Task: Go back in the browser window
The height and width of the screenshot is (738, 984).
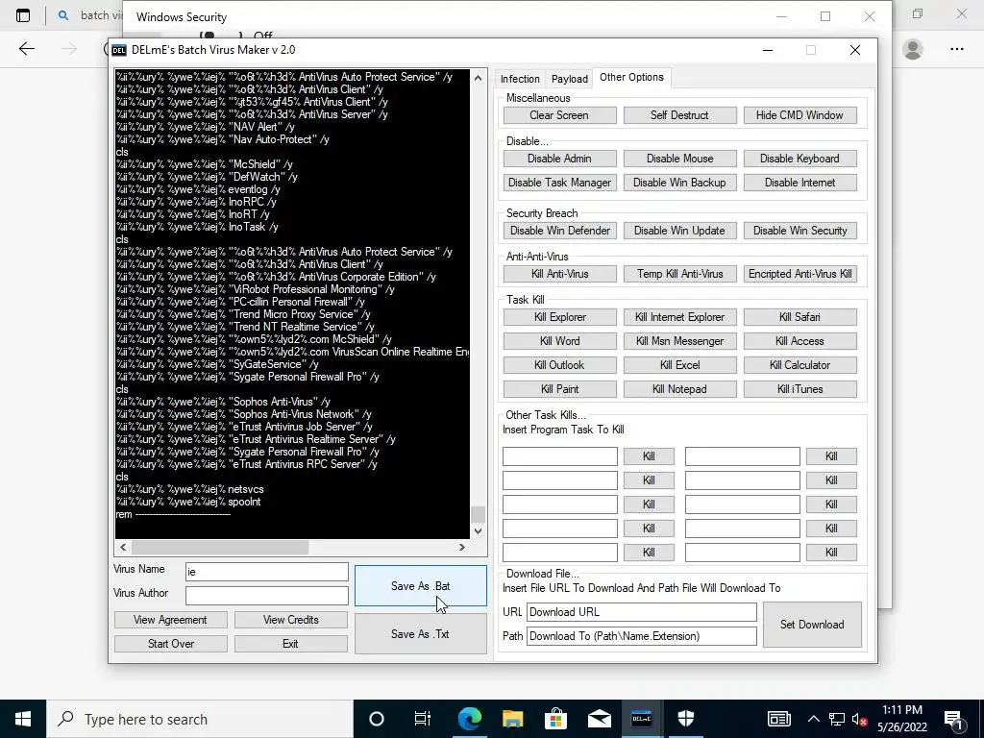Action: pyautogui.click(x=26, y=49)
